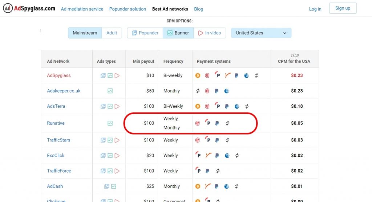Viewport: 372px width, 202px height.
Task: Click Paxum icon in TrafficForce row
Action: coord(198,170)
